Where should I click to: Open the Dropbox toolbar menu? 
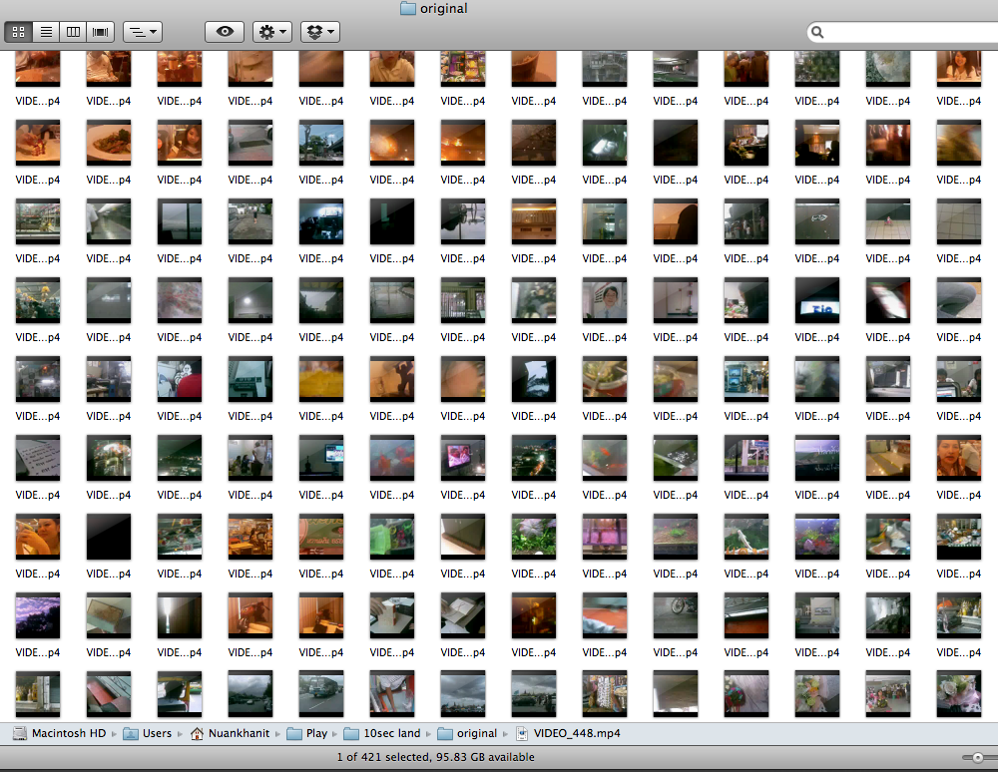pos(320,32)
